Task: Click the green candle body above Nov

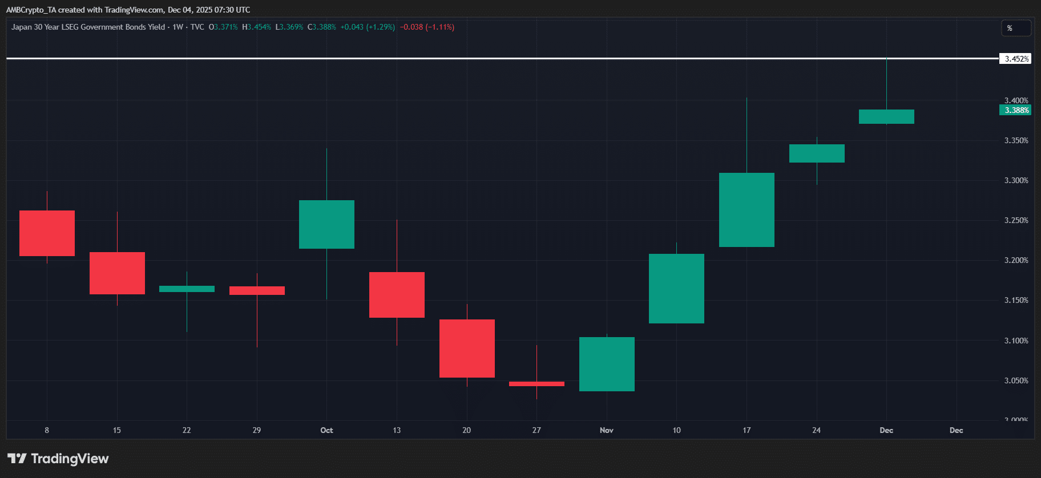Action: pyautogui.click(x=607, y=364)
